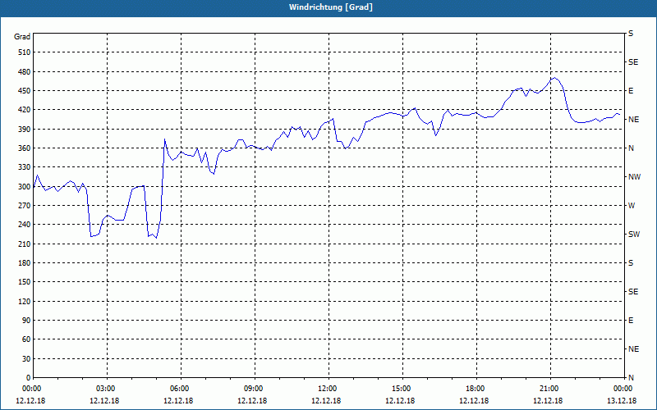657x410 pixels.
Task: Click the 180 value on the degree axis
Action: 25,262
